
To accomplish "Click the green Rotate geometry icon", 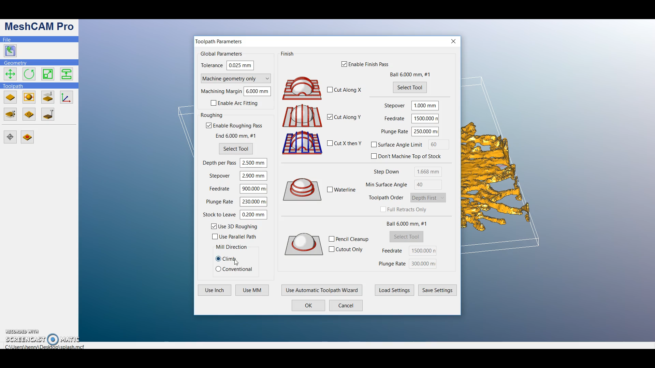I will coord(29,74).
